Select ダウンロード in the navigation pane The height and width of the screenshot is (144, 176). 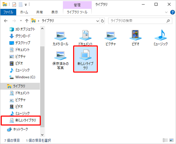click(x=20, y=36)
